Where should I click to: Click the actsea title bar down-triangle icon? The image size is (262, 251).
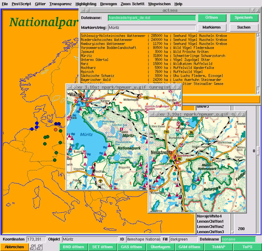pos(253,10)
